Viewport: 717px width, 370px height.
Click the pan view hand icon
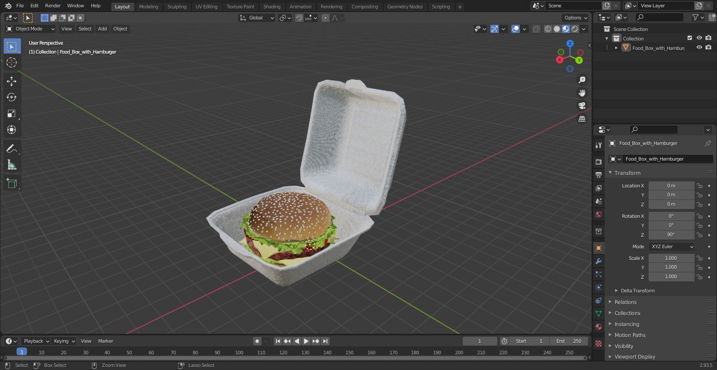582,93
